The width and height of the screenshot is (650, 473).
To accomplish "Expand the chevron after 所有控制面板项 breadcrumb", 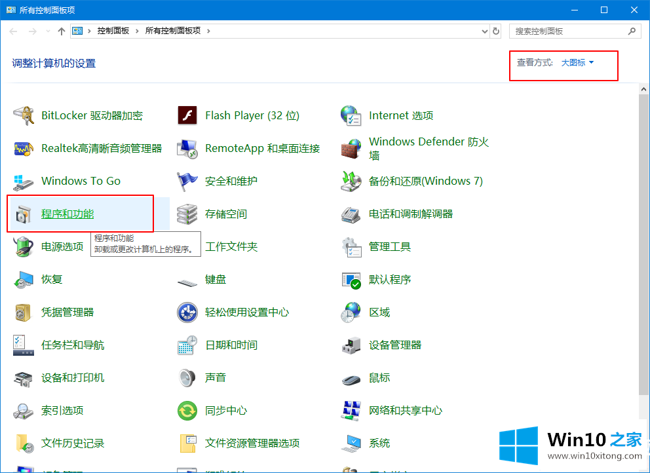I will [208, 31].
